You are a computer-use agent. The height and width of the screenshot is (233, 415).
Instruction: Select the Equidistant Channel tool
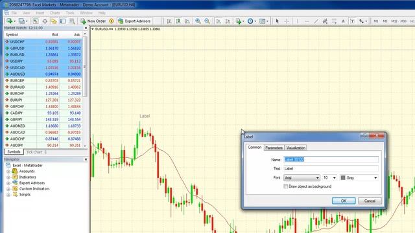coord(325,21)
